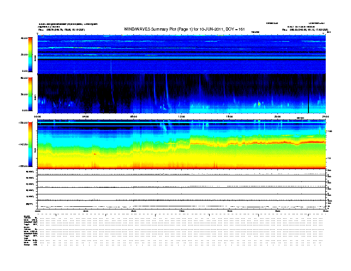Click the RAD1 status block heading
The width and height of the screenshot is (351, 271).
click(x=27, y=227)
